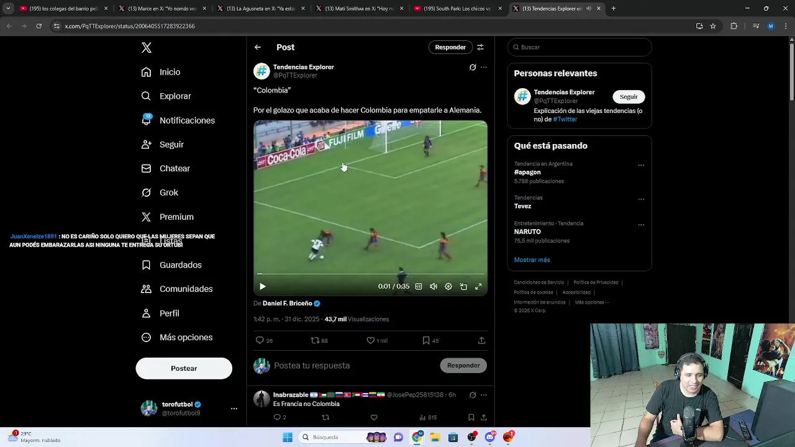Image resolution: width=795 pixels, height=447 pixels.
Task: Bookmark the post with 45 saves
Action: tap(430, 340)
